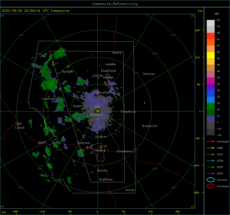Select the 0 dBZ dark grey swatch
The width and height of the screenshot is (230, 215).
click(211, 125)
